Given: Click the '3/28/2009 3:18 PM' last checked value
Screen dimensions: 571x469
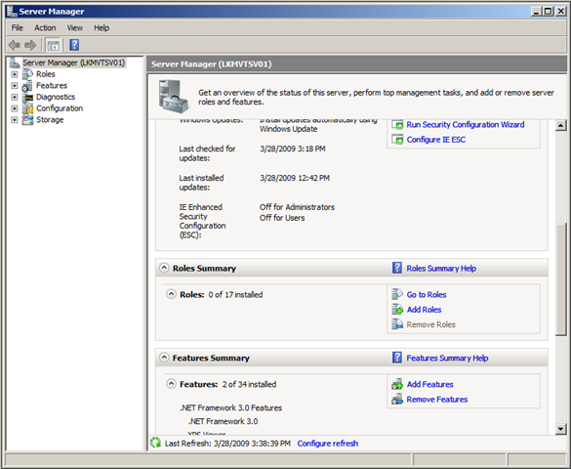Looking at the screenshot, I should click(x=293, y=149).
